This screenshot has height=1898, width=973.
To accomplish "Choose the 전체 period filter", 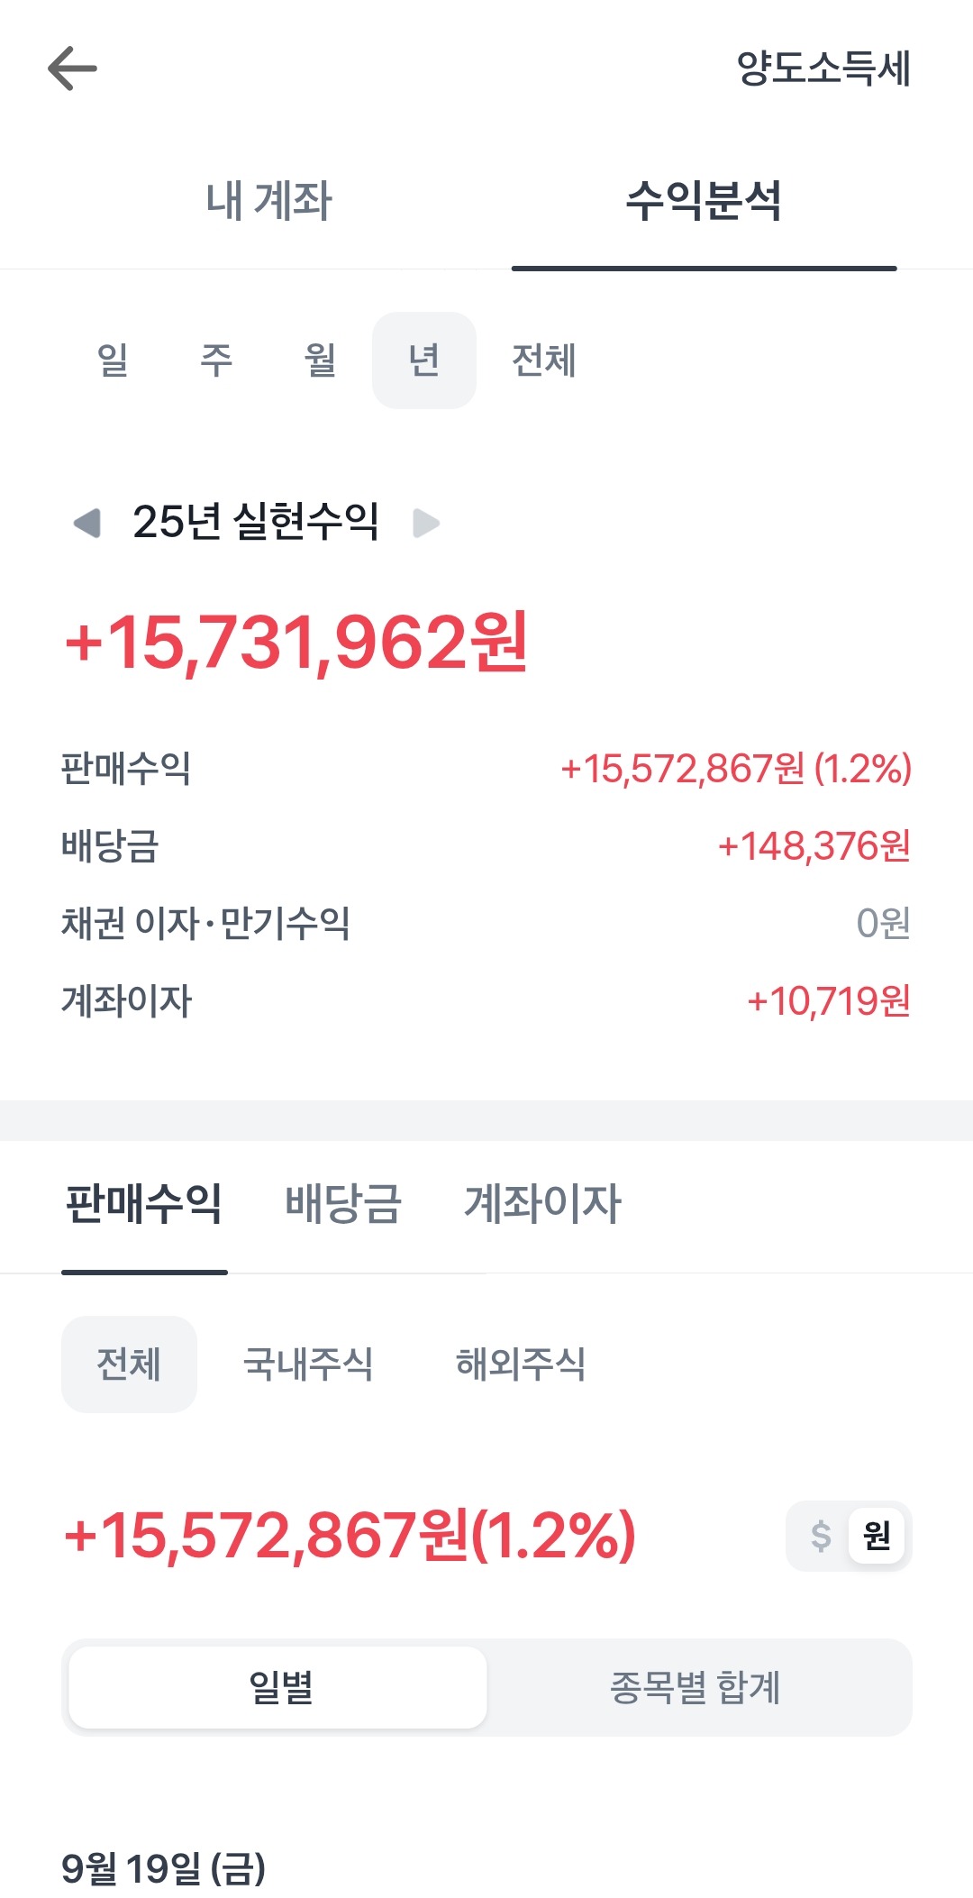I will click(543, 360).
